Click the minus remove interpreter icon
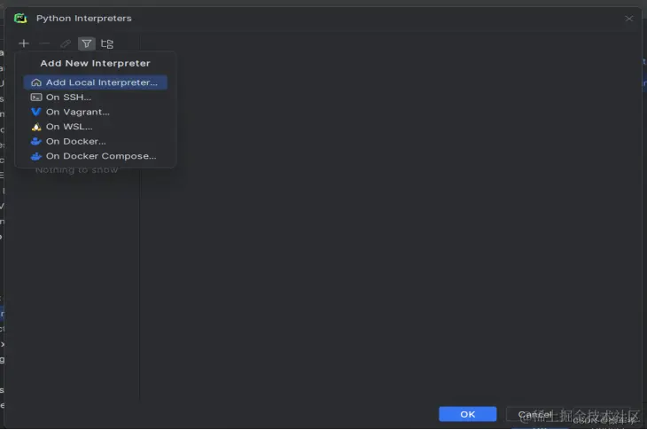This screenshot has height=430, width=647. (x=44, y=43)
